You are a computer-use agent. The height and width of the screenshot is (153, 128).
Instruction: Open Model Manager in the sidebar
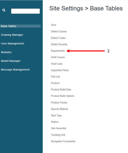tap(11, 61)
